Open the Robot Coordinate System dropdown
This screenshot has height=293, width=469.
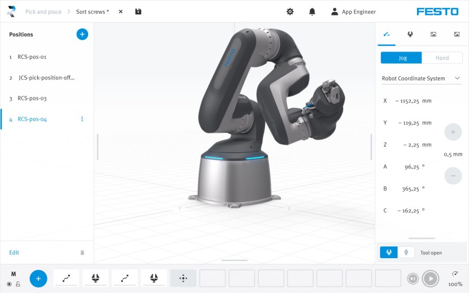[x=422, y=78]
